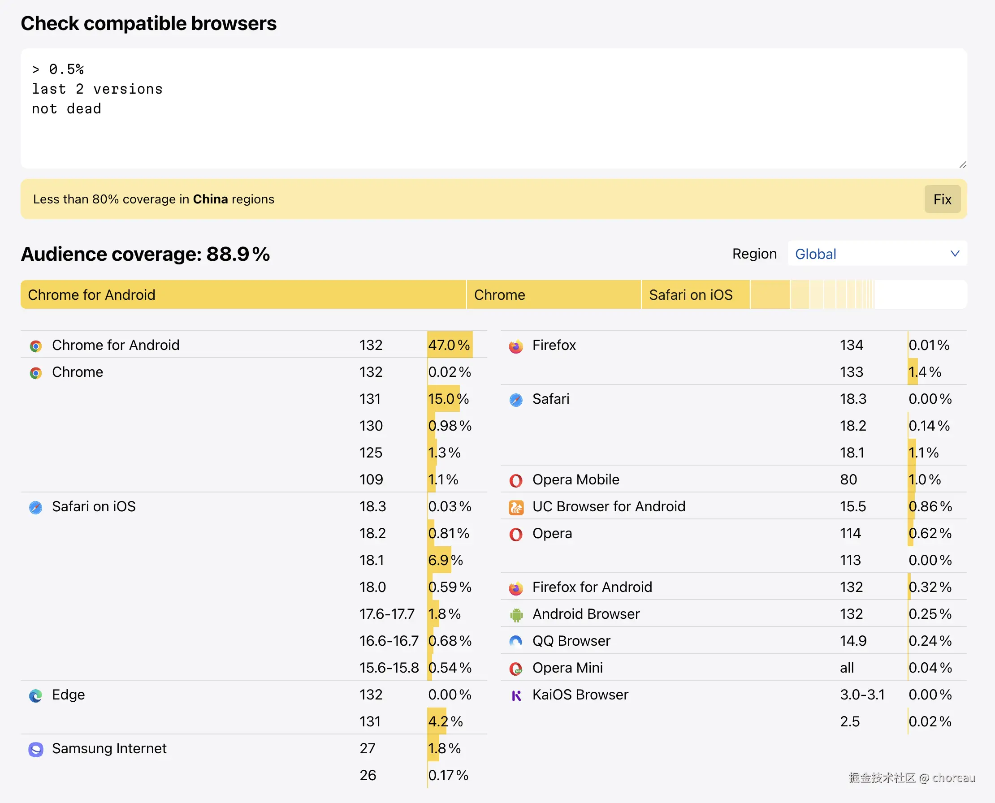Click the UC Browser for Android icon
Viewport: 995px width, 803px height.
516,506
